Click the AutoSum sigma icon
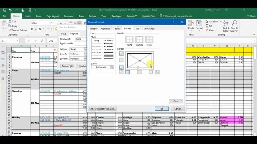Image resolution: width=257 pixels, height=144 pixels. [207, 22]
